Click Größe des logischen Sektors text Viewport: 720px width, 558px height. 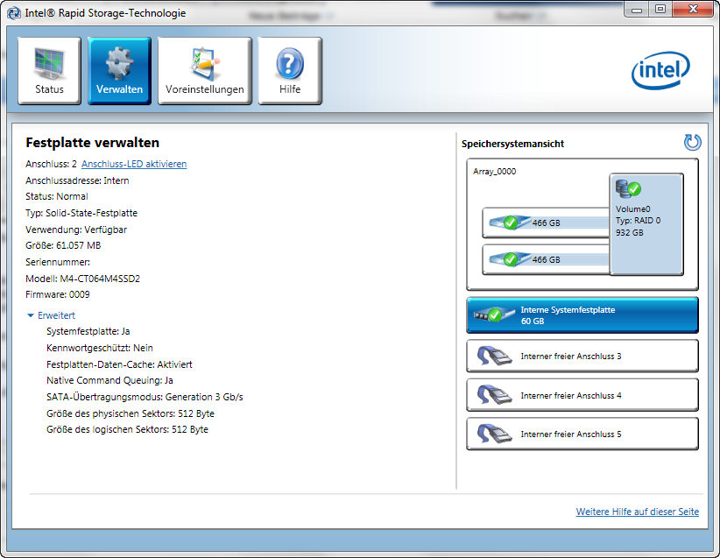pos(127,429)
